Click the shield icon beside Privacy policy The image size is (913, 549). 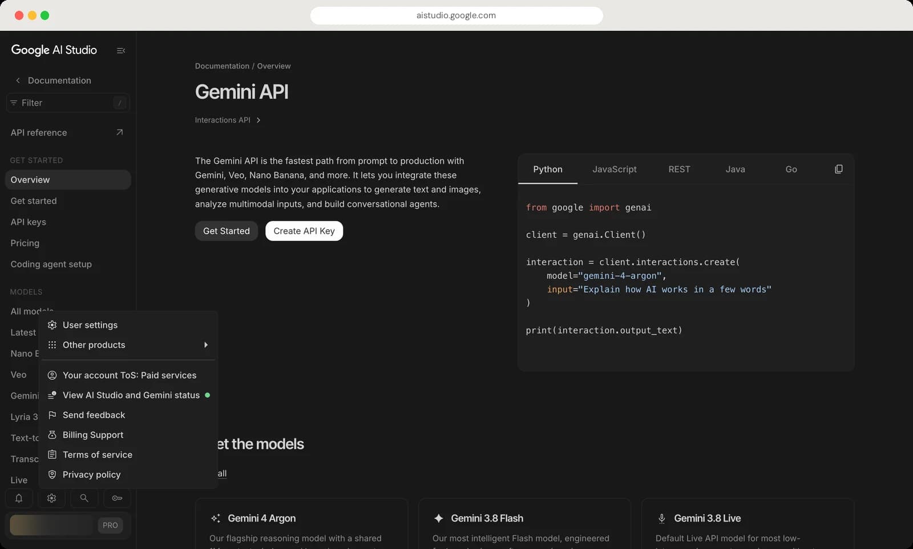[52, 474]
